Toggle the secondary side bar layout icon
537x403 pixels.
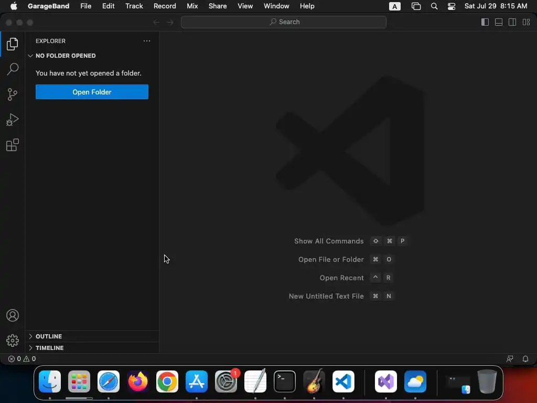click(x=512, y=22)
